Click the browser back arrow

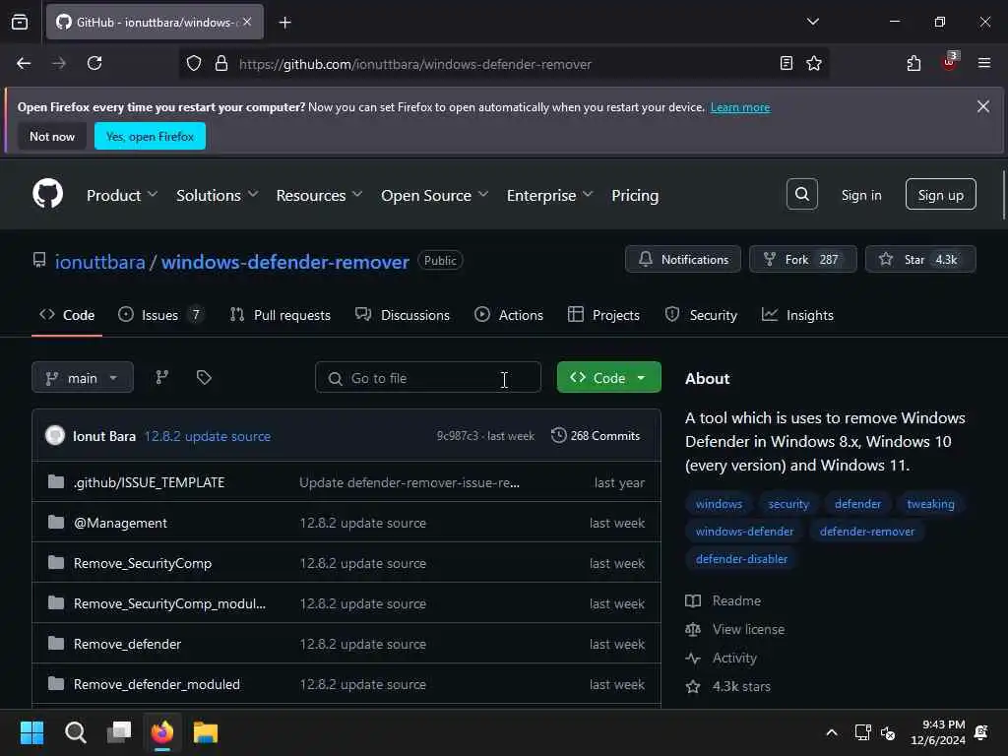[24, 63]
